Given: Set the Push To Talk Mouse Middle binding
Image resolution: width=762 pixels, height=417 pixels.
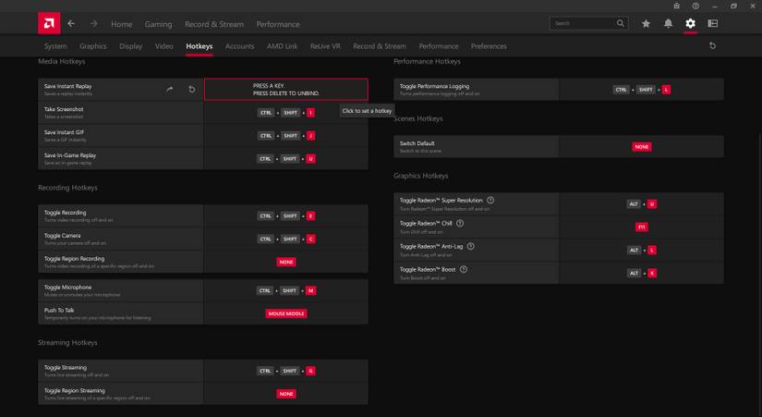Looking at the screenshot, I should pos(286,313).
